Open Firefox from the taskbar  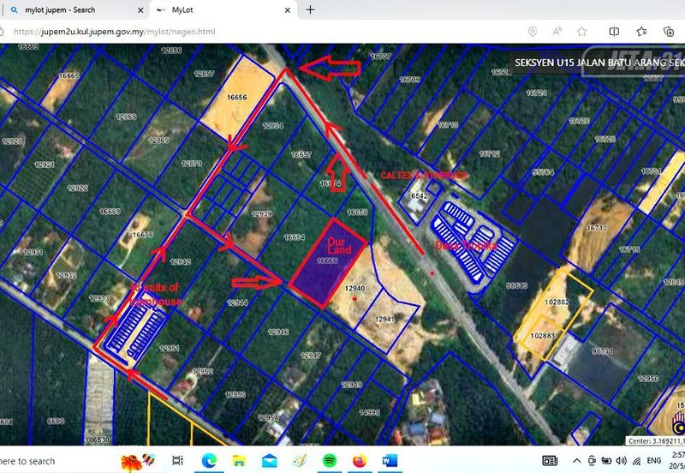(360, 461)
